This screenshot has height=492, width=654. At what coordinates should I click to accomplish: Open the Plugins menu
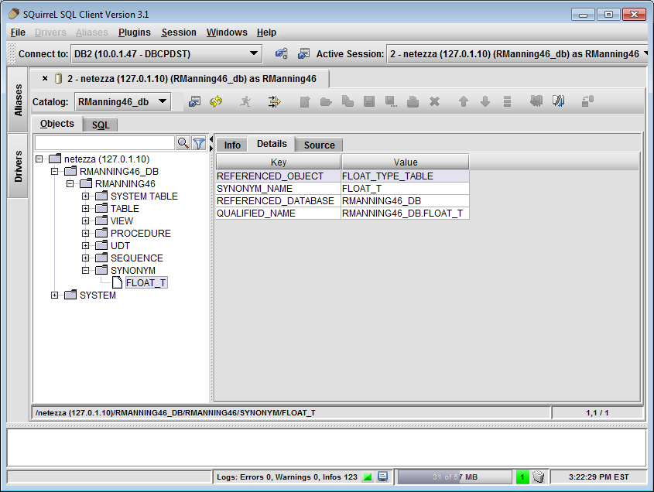[x=135, y=32]
